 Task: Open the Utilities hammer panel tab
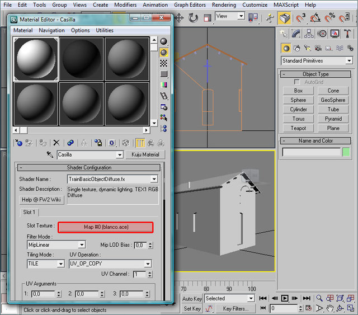(347, 34)
